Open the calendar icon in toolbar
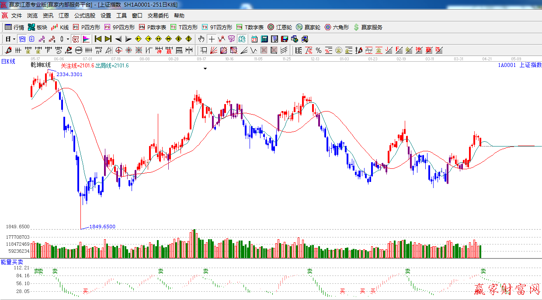The image size is (542, 300). click(x=254, y=39)
